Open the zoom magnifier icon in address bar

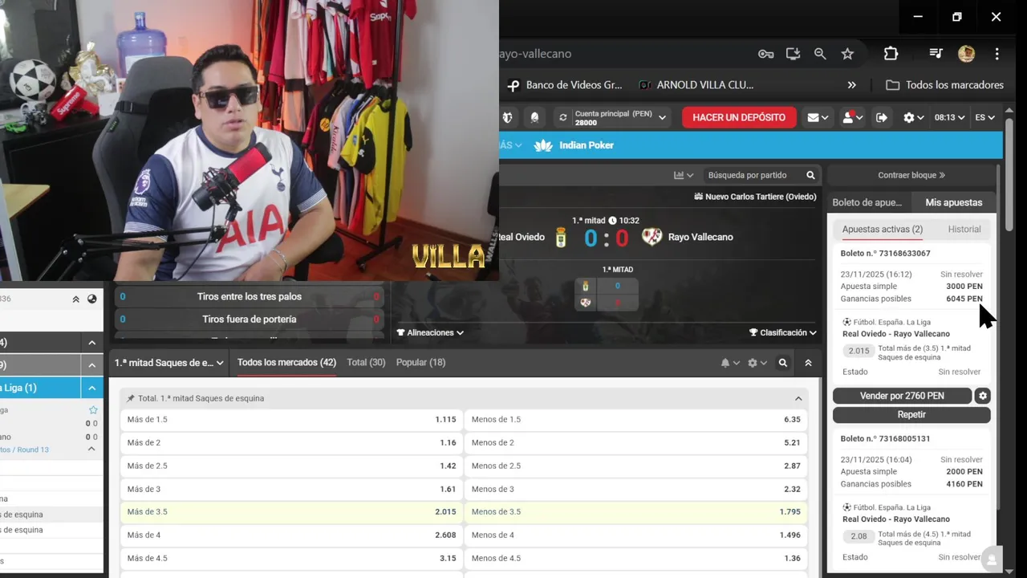click(x=820, y=54)
